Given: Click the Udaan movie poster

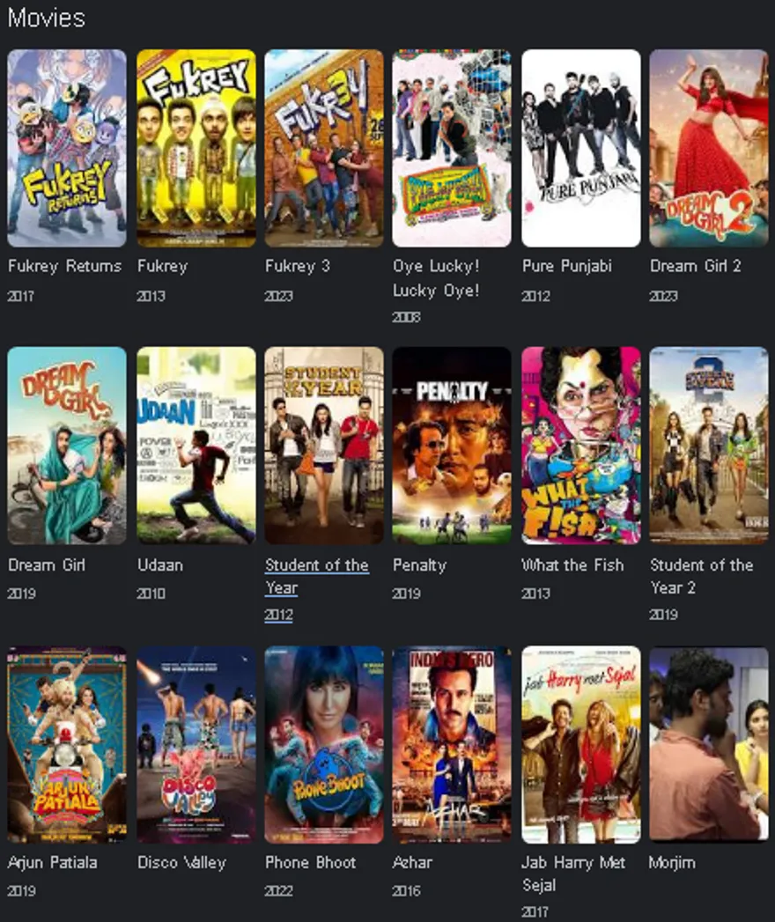Looking at the screenshot, I should [196, 446].
